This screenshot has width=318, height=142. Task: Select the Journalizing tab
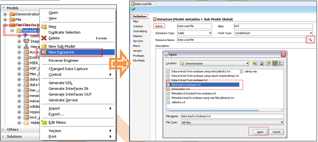click(x=140, y=31)
